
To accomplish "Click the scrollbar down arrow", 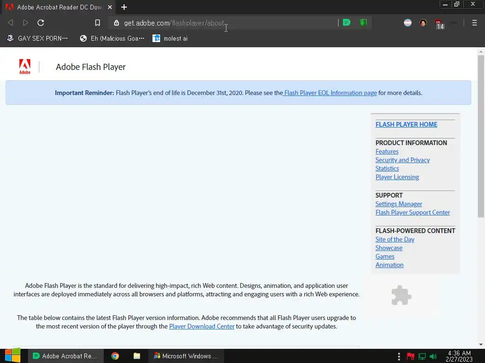I will pyautogui.click(x=481, y=345).
